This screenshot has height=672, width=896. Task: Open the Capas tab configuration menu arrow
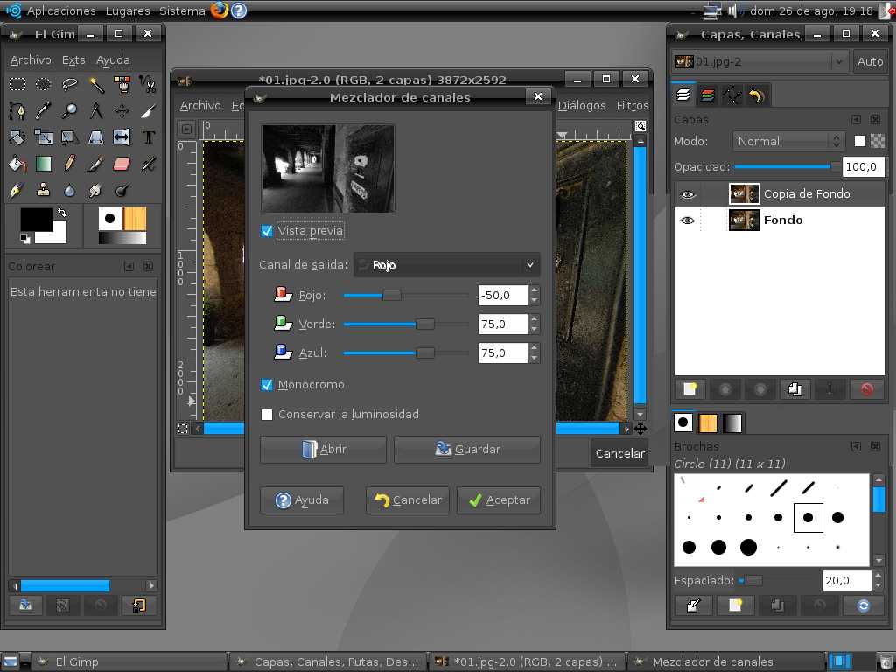click(x=856, y=119)
